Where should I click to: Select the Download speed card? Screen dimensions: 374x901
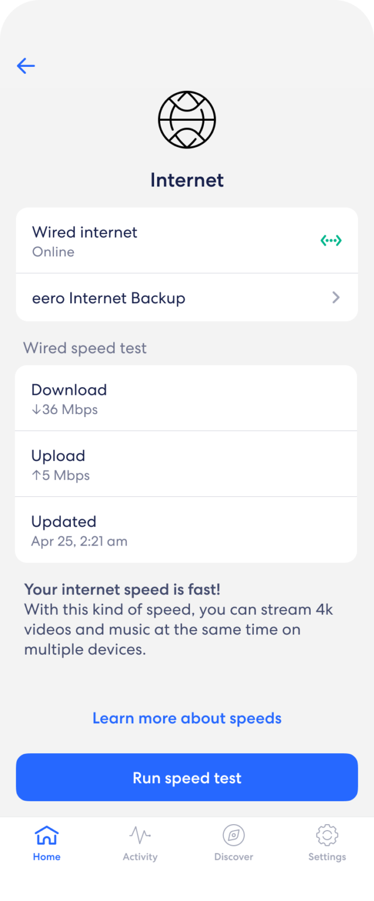click(x=186, y=398)
